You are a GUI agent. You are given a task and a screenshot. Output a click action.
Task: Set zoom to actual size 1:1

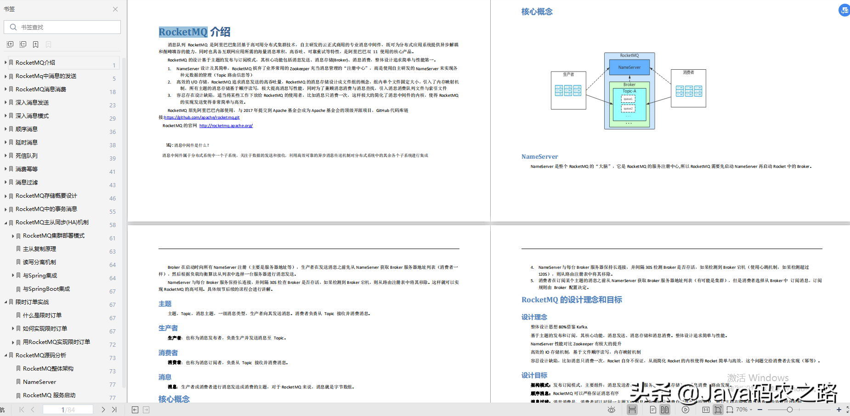pyautogui.click(x=706, y=410)
